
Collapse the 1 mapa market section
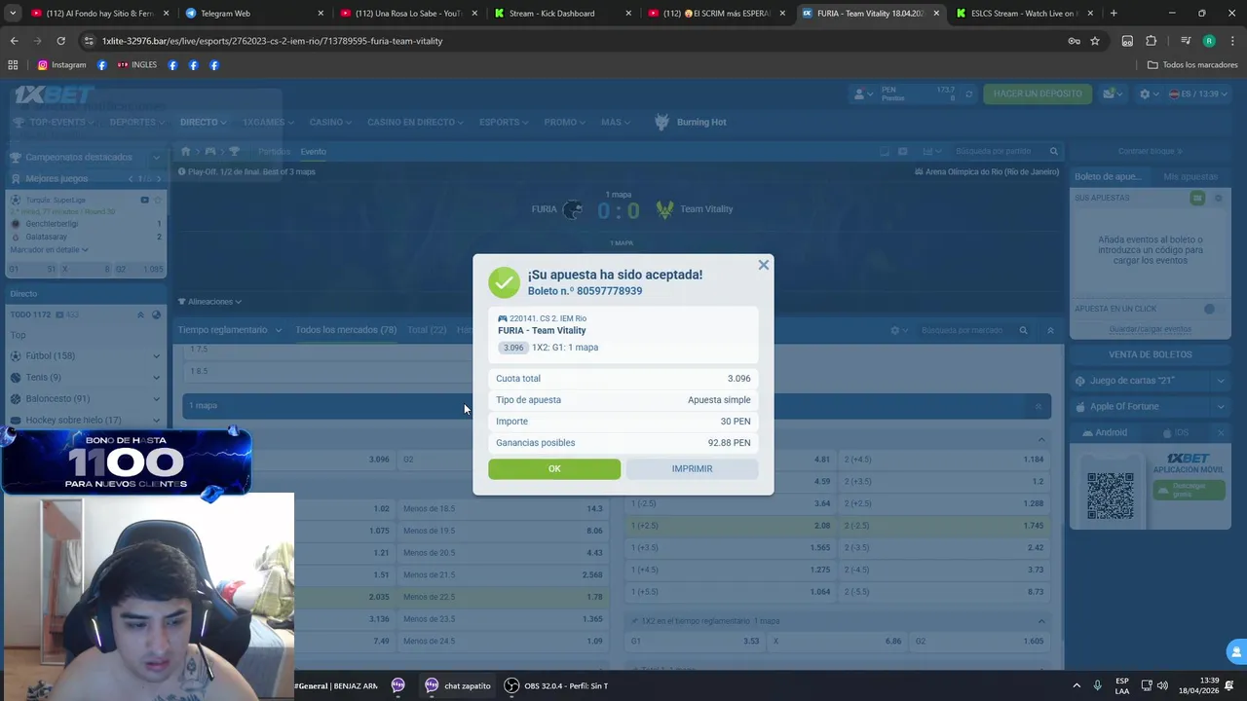pos(1038,406)
